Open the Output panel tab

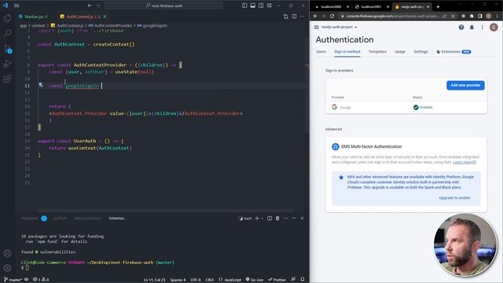[x=60, y=219]
